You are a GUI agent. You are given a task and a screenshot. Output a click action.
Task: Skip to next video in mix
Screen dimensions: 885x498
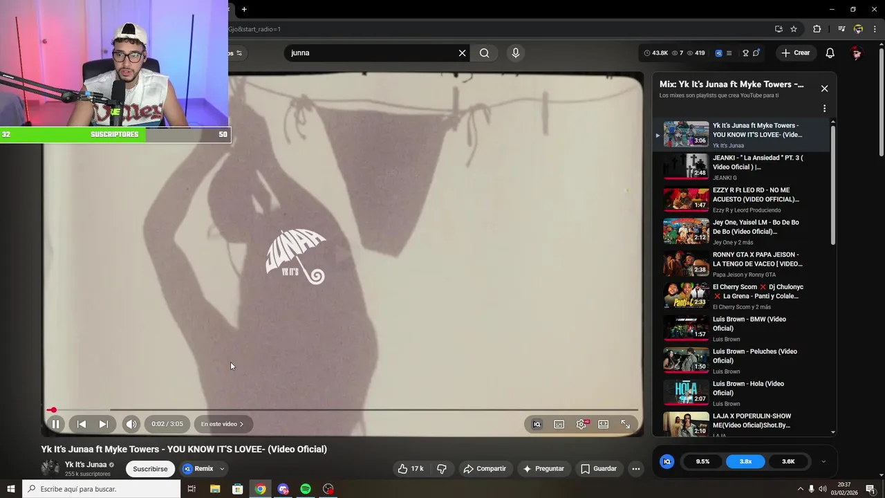pyautogui.click(x=103, y=424)
